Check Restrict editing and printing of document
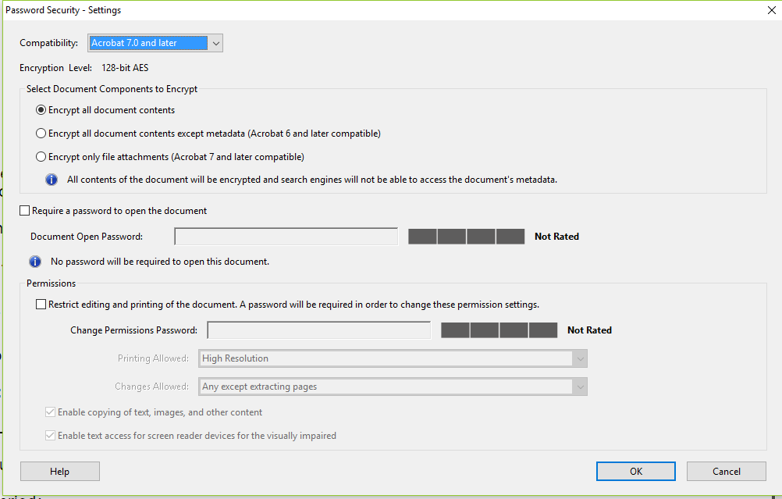The width and height of the screenshot is (782, 499). pyautogui.click(x=41, y=305)
